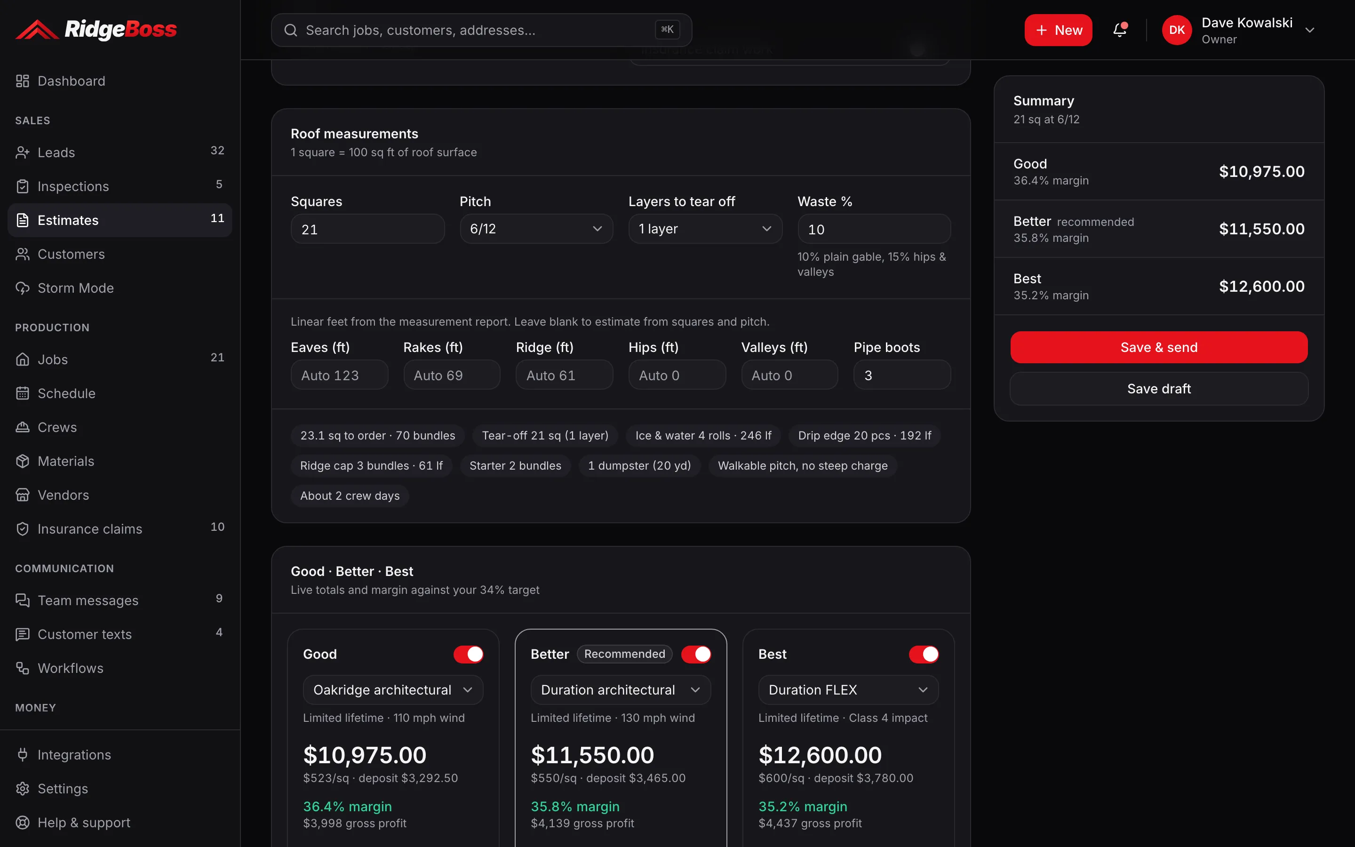Click the New button
The image size is (1355, 847).
pos(1058,30)
